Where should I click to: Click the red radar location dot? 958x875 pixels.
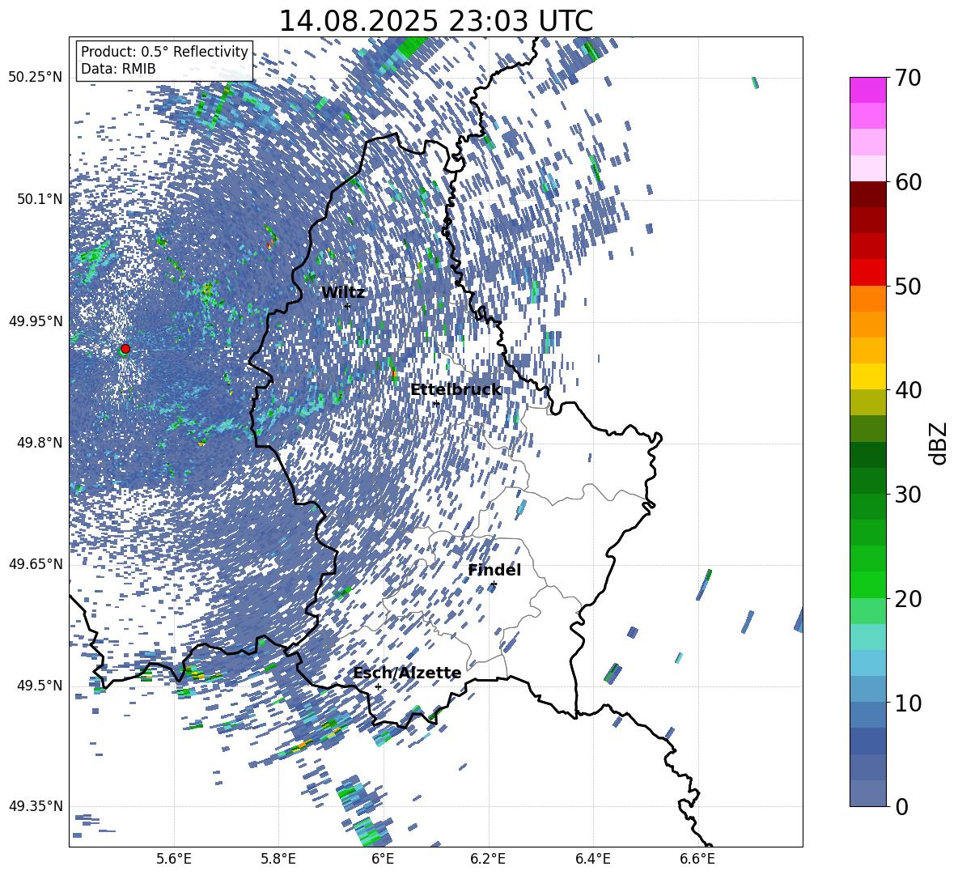(x=125, y=349)
